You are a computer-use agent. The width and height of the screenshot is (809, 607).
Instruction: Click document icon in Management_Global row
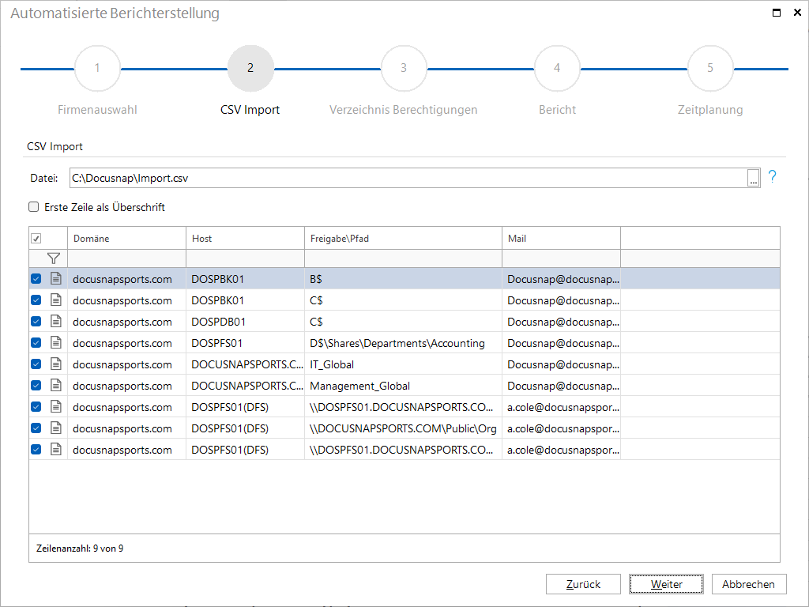click(x=56, y=385)
